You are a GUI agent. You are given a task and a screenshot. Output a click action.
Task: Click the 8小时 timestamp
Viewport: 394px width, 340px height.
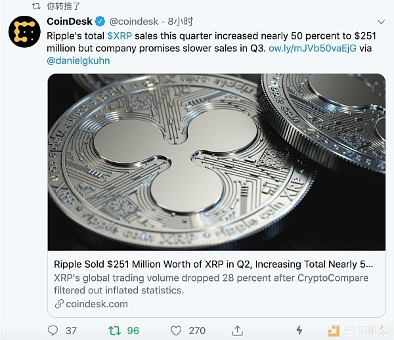tap(181, 22)
